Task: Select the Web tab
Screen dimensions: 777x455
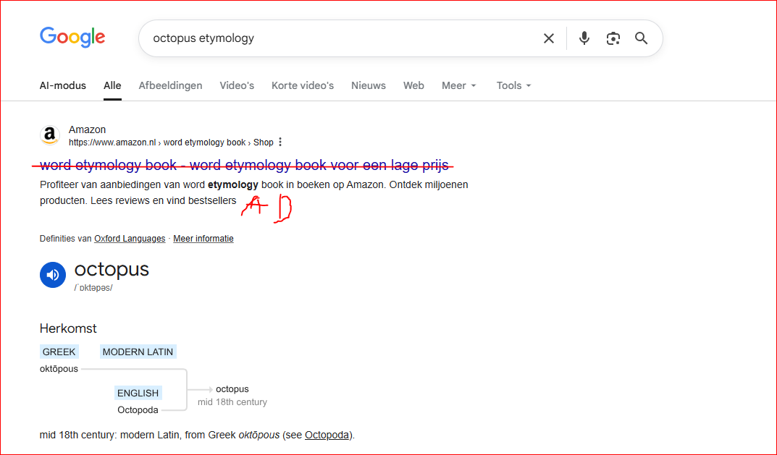Action: coord(413,85)
